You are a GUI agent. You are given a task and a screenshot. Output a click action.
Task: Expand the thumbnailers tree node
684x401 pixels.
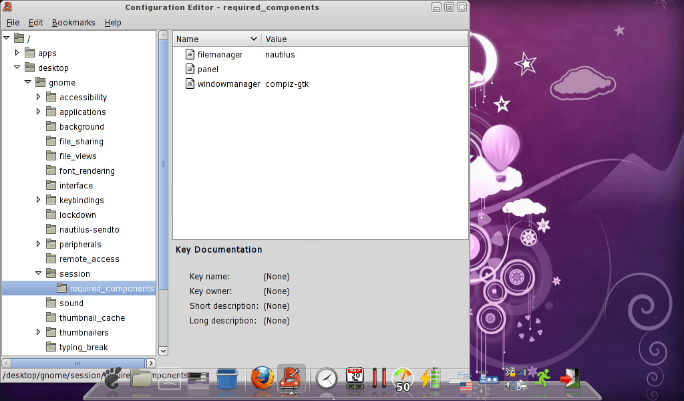point(39,332)
